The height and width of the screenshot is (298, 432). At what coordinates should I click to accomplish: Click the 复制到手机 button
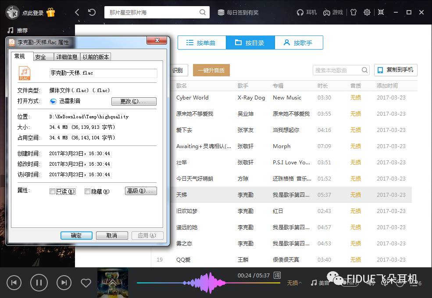point(396,70)
